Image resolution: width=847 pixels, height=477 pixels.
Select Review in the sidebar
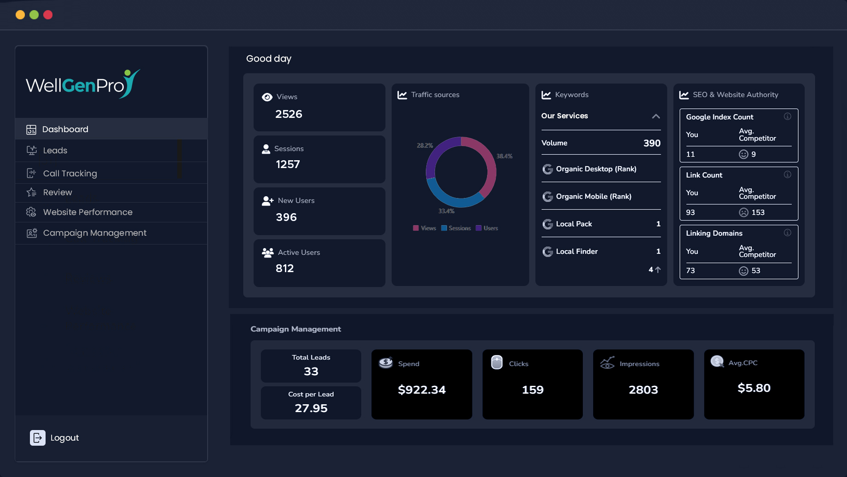coord(111,192)
